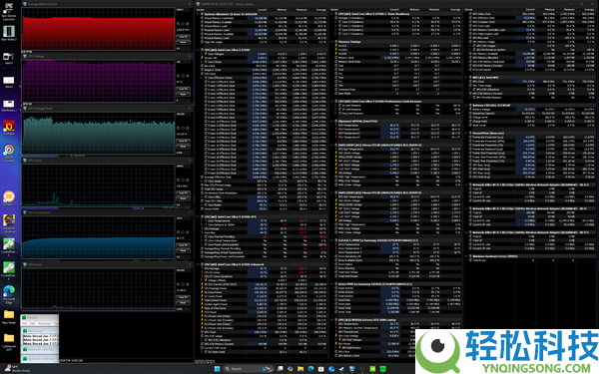Select the Virtual Memory Committed row
This screenshot has height=374, width=599.
[264, 18]
